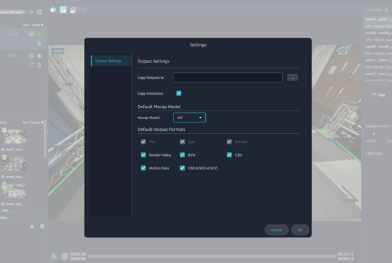392x263 pixels.
Task: Click the grey dot in the files section
Action: coord(32,226)
